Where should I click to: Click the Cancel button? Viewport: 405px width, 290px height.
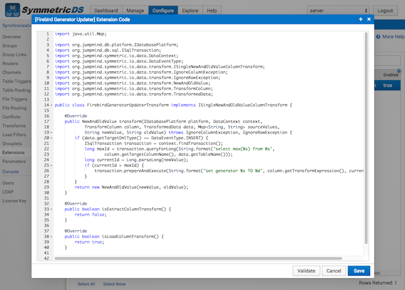(334, 271)
